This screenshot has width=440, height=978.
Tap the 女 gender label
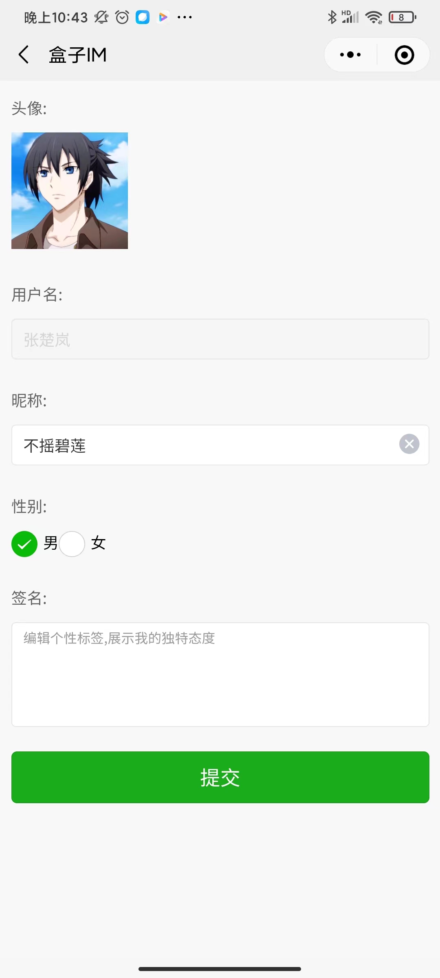(x=98, y=543)
